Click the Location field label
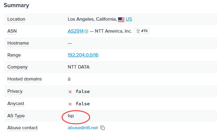 (x=16, y=19)
